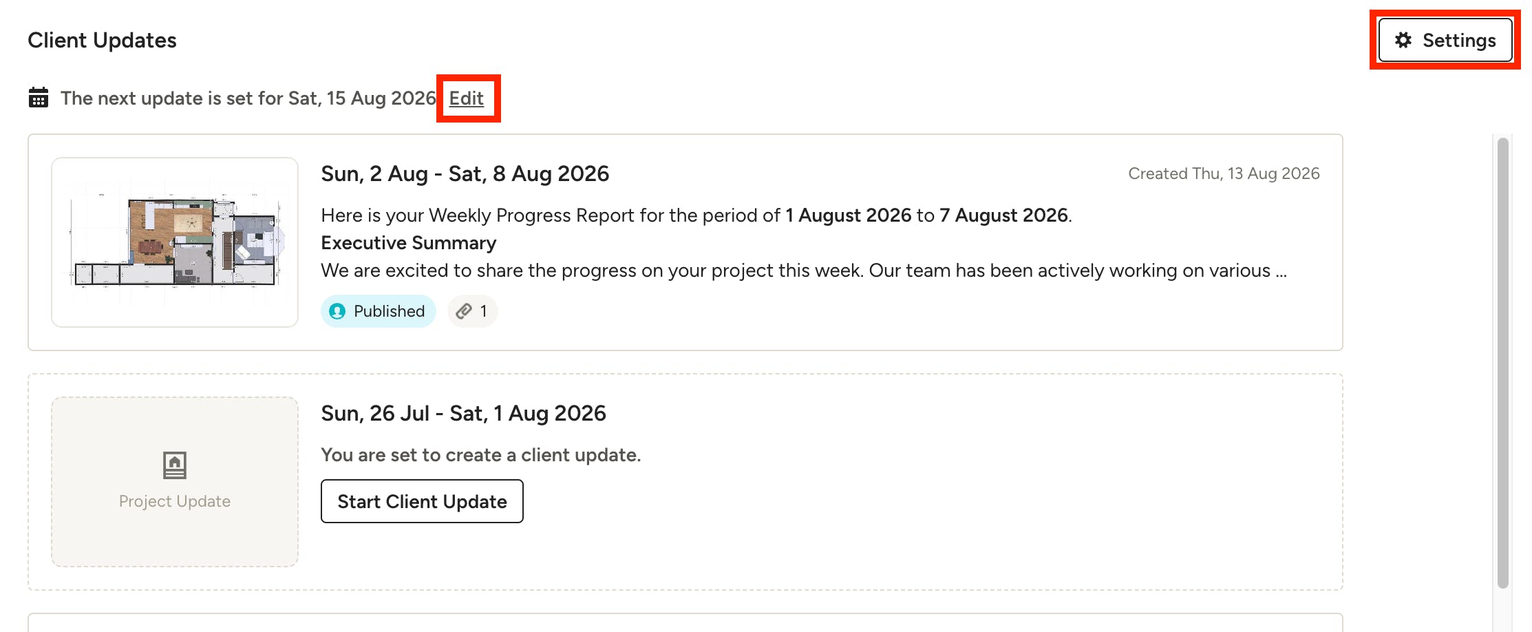Click the calendar icon beside next update

click(x=39, y=98)
